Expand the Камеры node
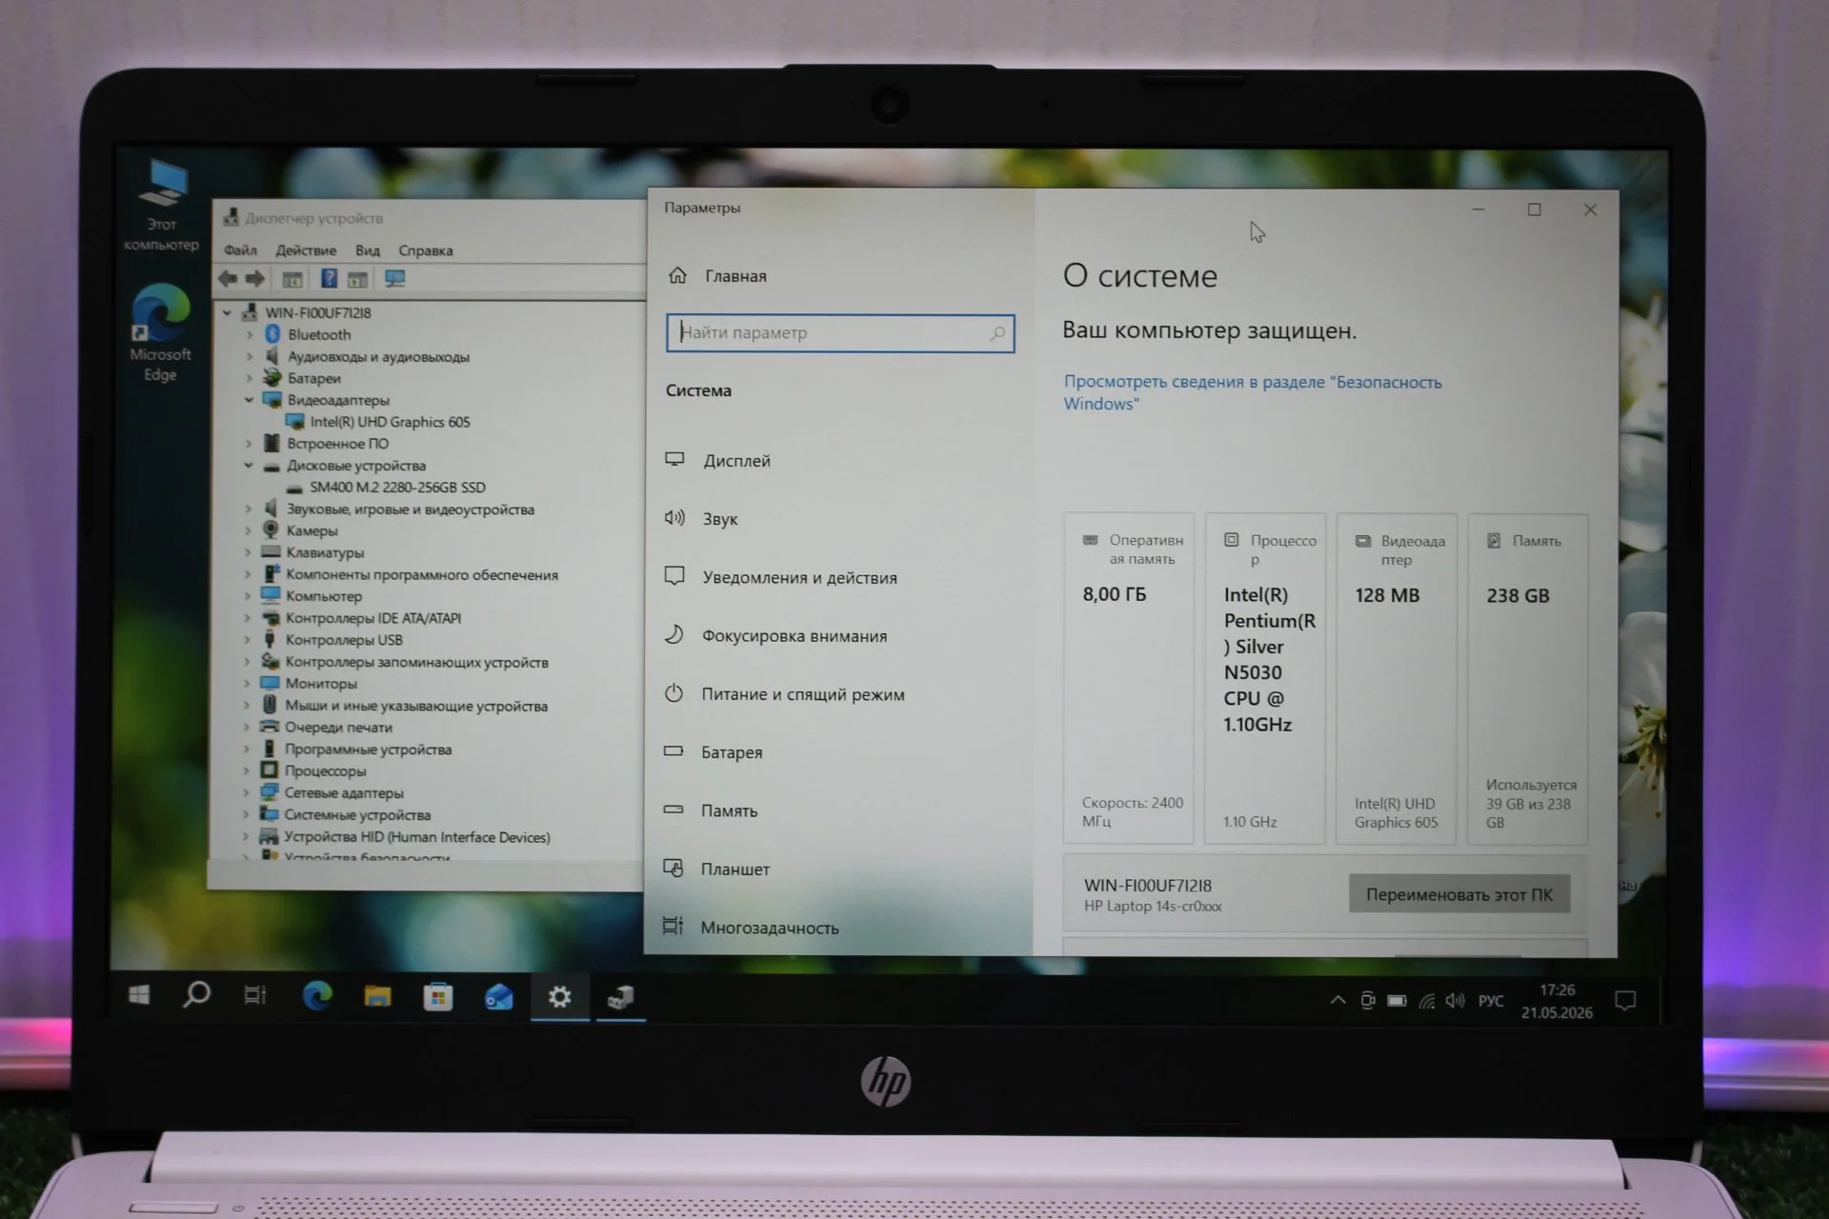 point(248,530)
